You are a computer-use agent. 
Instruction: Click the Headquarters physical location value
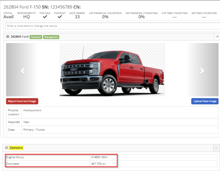pos(32,110)
